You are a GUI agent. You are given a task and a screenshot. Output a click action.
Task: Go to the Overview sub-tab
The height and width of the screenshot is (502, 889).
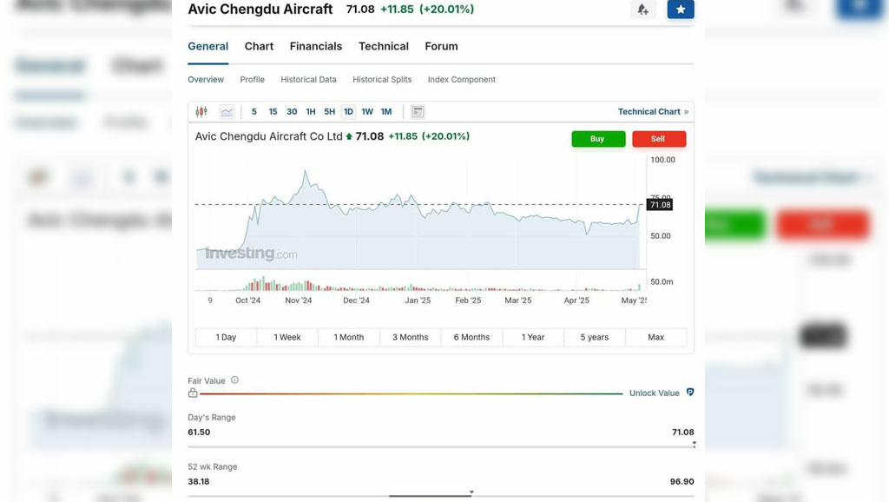click(206, 79)
